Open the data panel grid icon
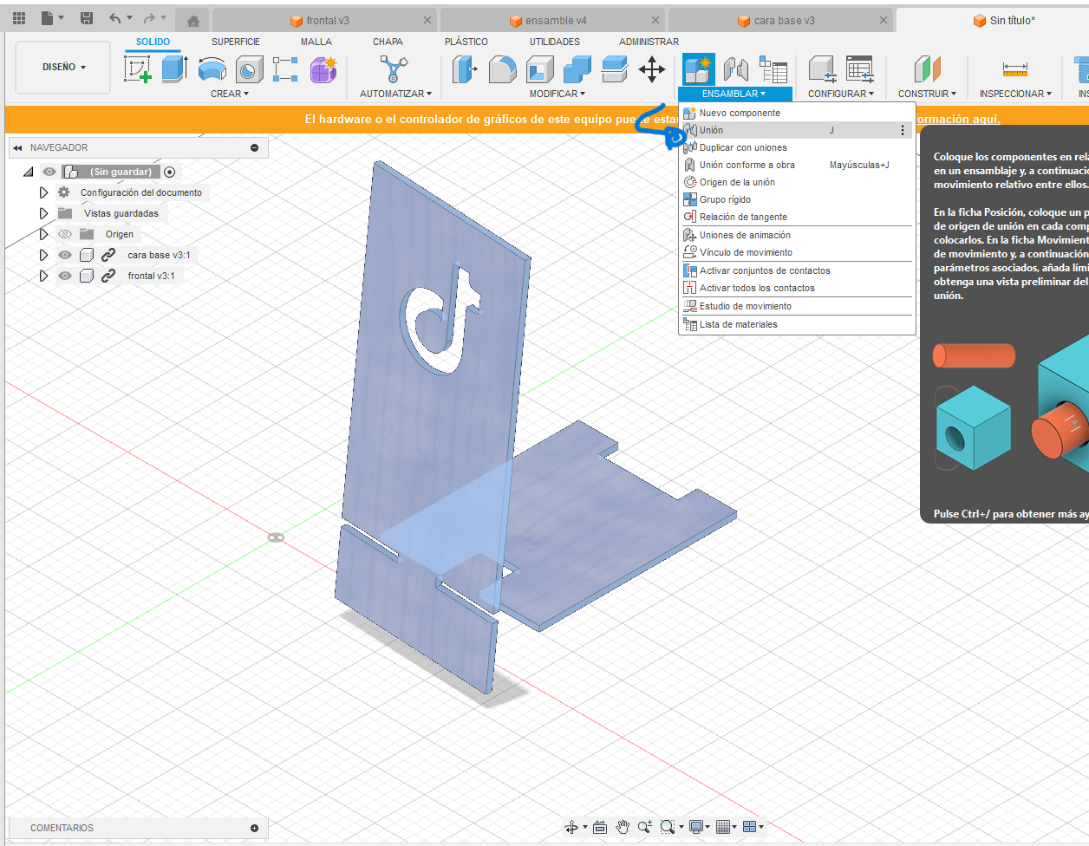 coord(19,18)
